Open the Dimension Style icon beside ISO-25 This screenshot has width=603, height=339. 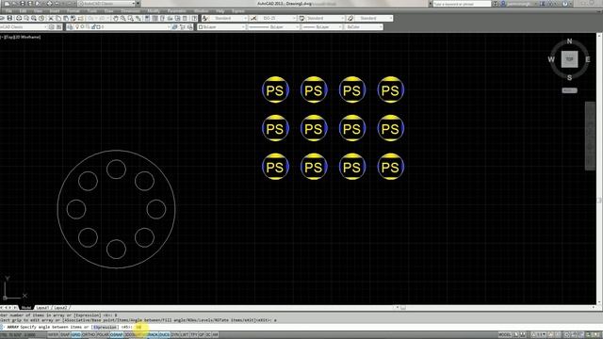click(253, 18)
